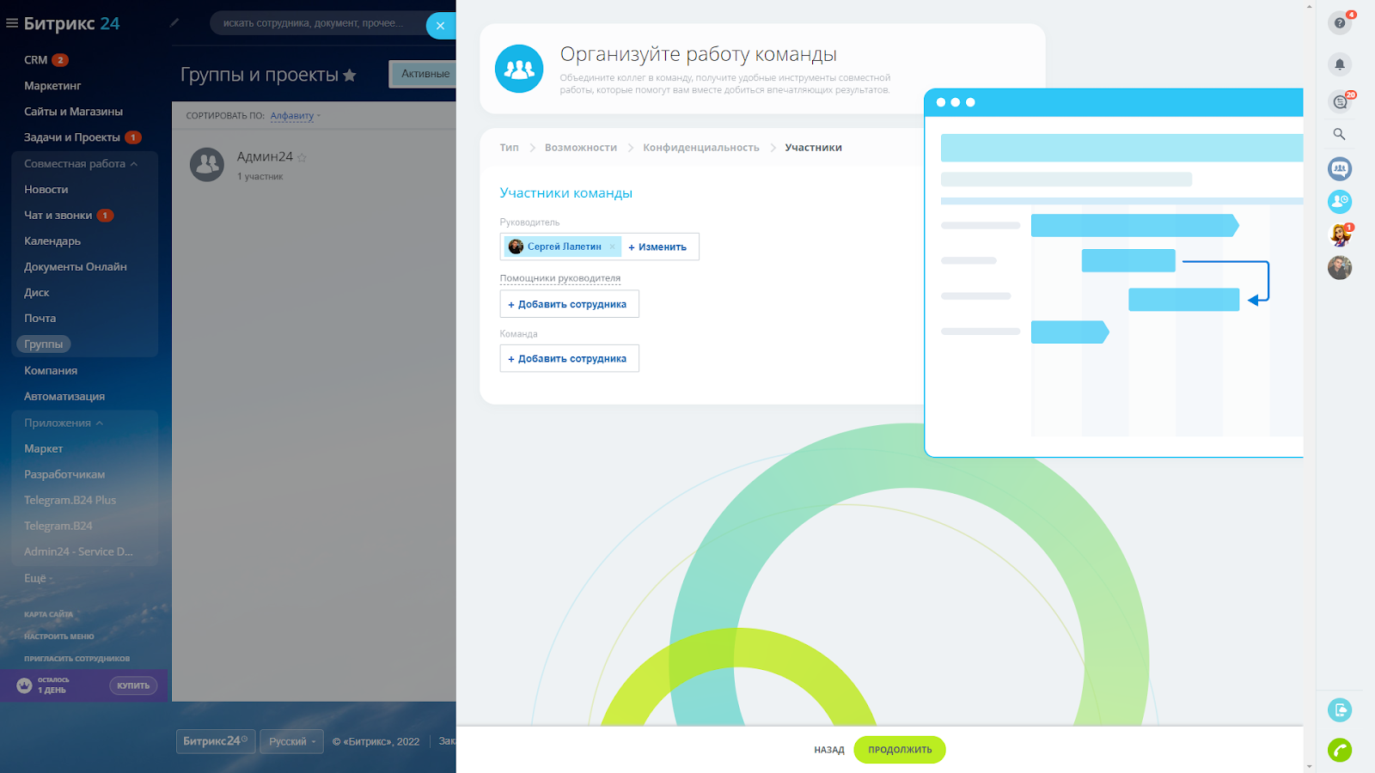The width and height of the screenshot is (1375, 773).
Task: Select the Участники step
Action: click(x=813, y=148)
